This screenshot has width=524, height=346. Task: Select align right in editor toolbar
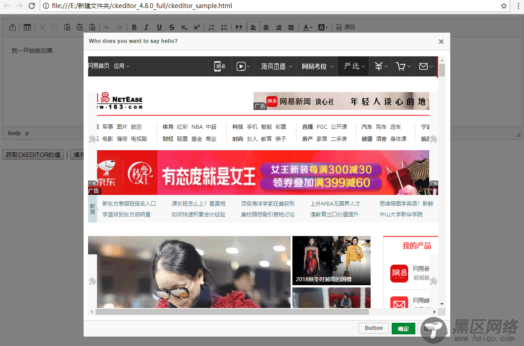[x=279, y=27]
